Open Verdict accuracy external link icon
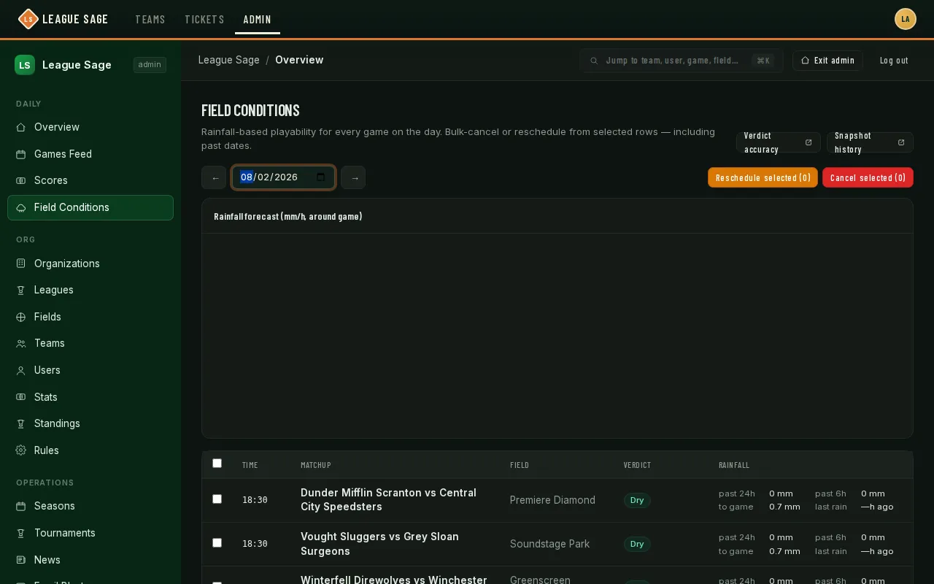Image resolution: width=934 pixels, height=584 pixels. pyautogui.click(x=808, y=142)
